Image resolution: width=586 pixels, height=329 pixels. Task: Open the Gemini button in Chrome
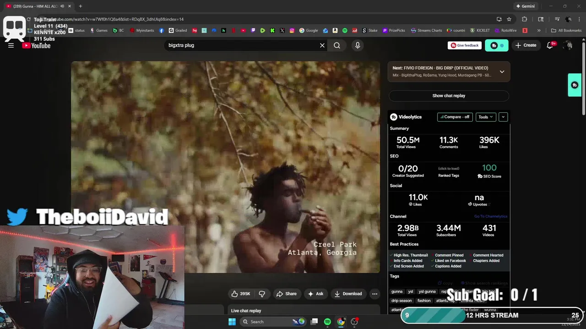coord(526,6)
